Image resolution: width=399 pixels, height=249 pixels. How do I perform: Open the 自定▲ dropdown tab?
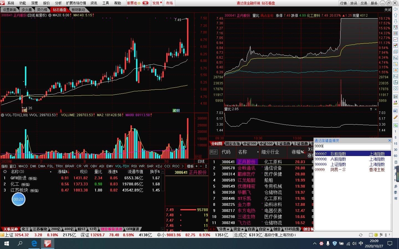(264, 229)
